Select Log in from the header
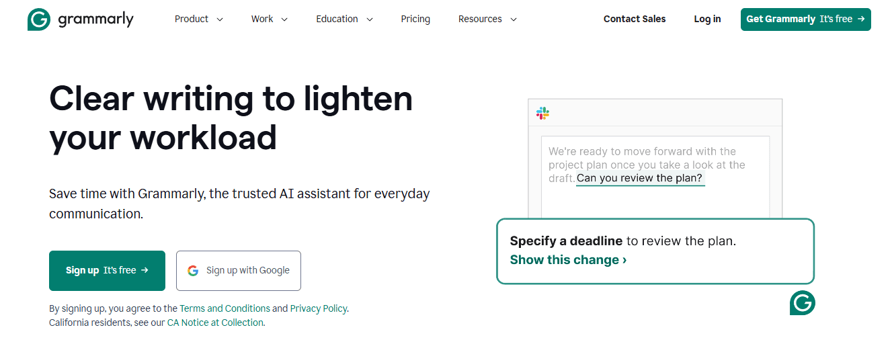This screenshot has width=892, height=342. (707, 19)
